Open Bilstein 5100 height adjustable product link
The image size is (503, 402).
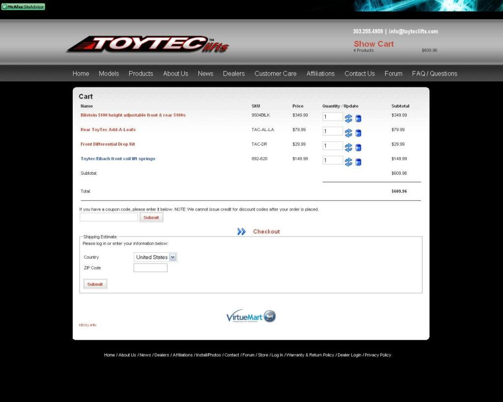(133, 115)
